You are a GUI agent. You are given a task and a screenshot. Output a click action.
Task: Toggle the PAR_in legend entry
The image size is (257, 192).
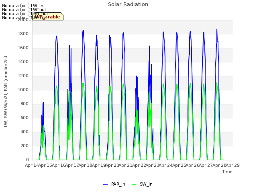point(114,184)
